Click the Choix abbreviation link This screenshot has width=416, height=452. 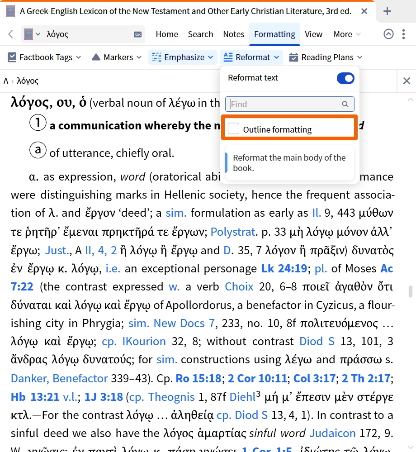(239, 286)
